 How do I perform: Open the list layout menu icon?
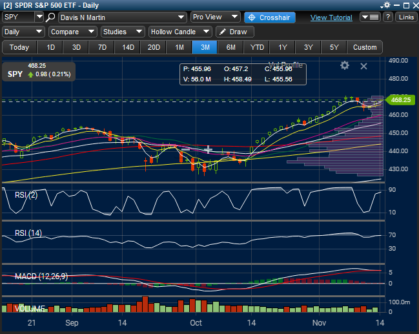click(370, 17)
